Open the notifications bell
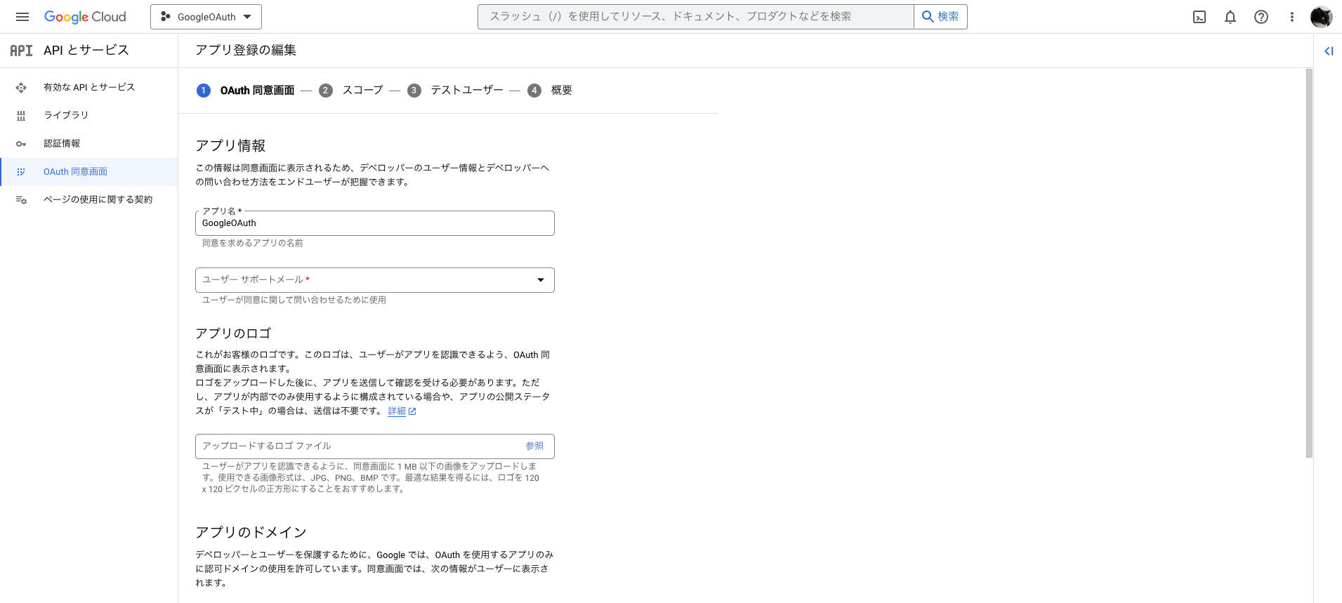Image resolution: width=1342 pixels, height=603 pixels. pyautogui.click(x=1230, y=17)
